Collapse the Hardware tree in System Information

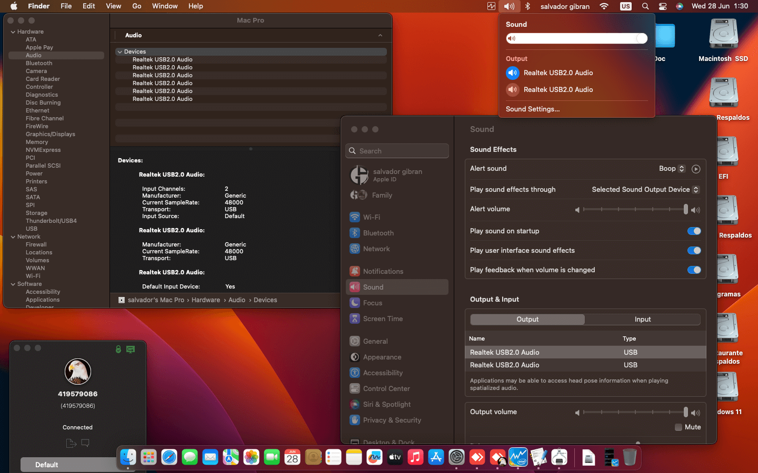13,32
